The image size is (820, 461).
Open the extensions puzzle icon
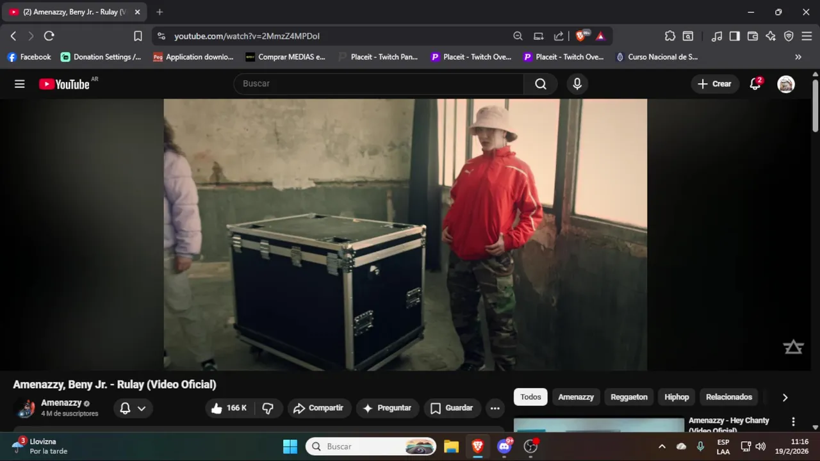[x=670, y=36]
